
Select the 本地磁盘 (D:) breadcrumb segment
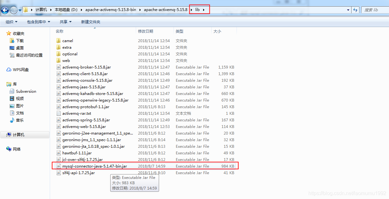point(66,10)
